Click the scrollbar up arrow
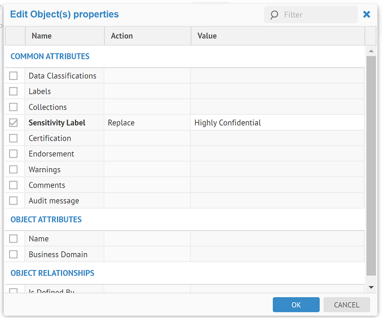This screenshot has width=382, height=318. click(x=371, y=51)
